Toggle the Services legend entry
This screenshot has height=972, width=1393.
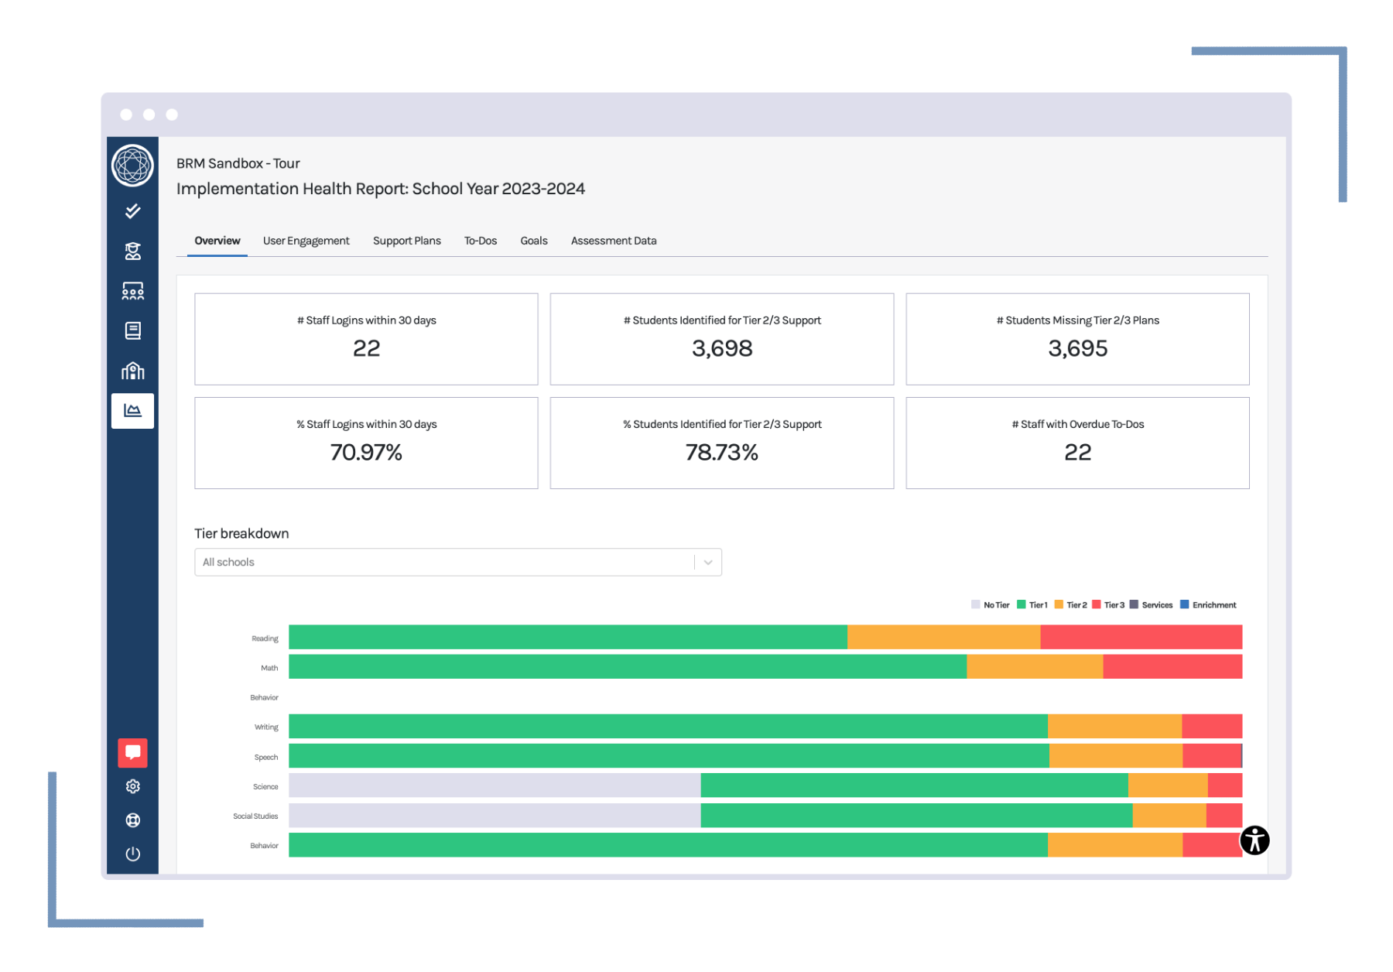coord(1151,605)
